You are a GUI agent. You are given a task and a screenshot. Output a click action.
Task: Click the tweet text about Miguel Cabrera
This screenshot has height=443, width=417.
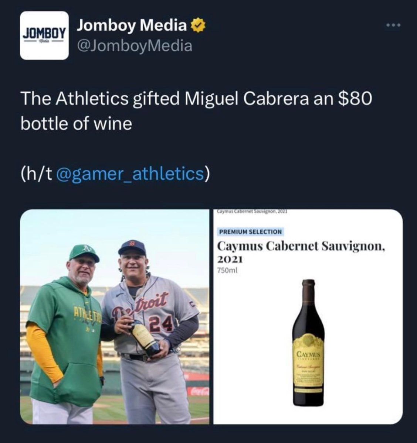coord(196,111)
